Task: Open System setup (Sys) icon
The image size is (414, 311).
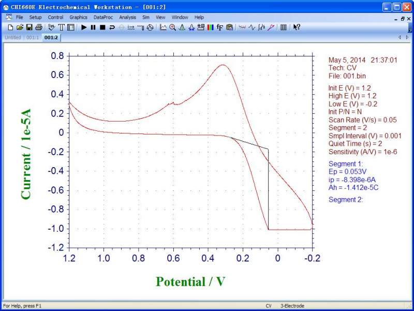Action: point(52,27)
